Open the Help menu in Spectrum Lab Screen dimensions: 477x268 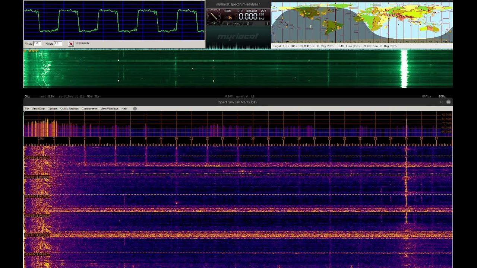tap(124, 109)
